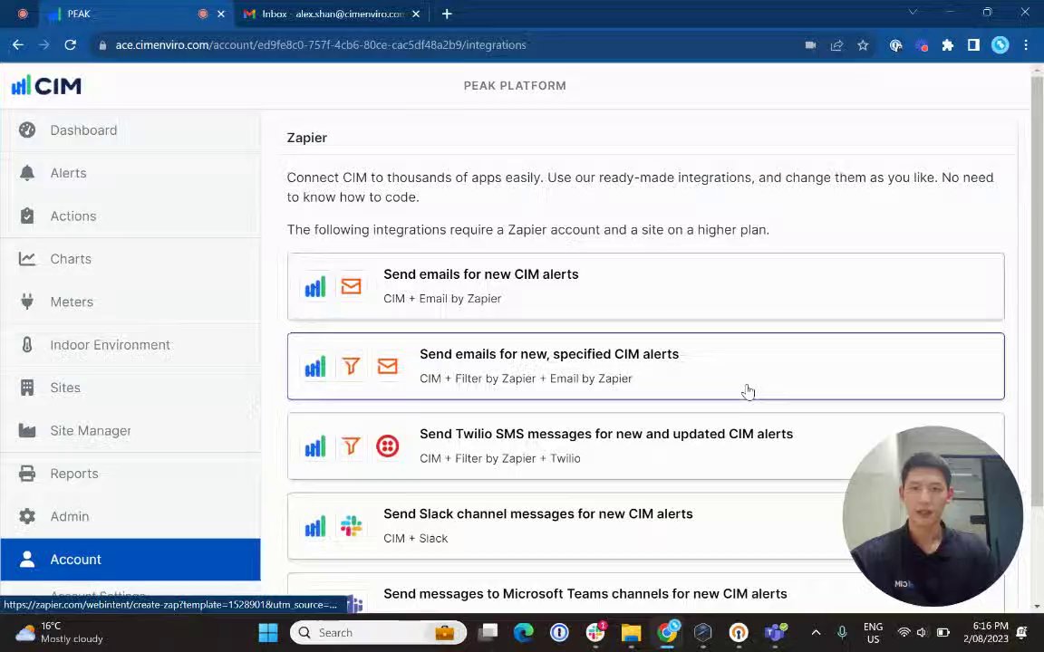Screen dimensions: 1044x652
Task: Click the CIM logo in header
Action: 46,86
